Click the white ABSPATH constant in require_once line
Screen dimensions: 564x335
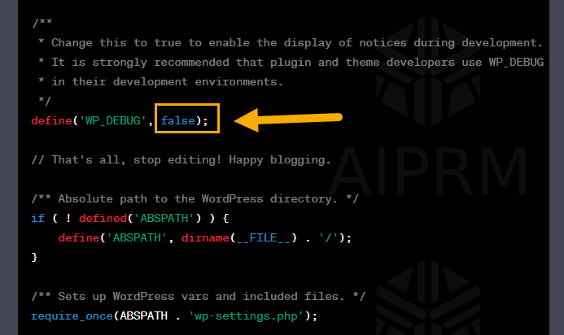click(x=144, y=315)
